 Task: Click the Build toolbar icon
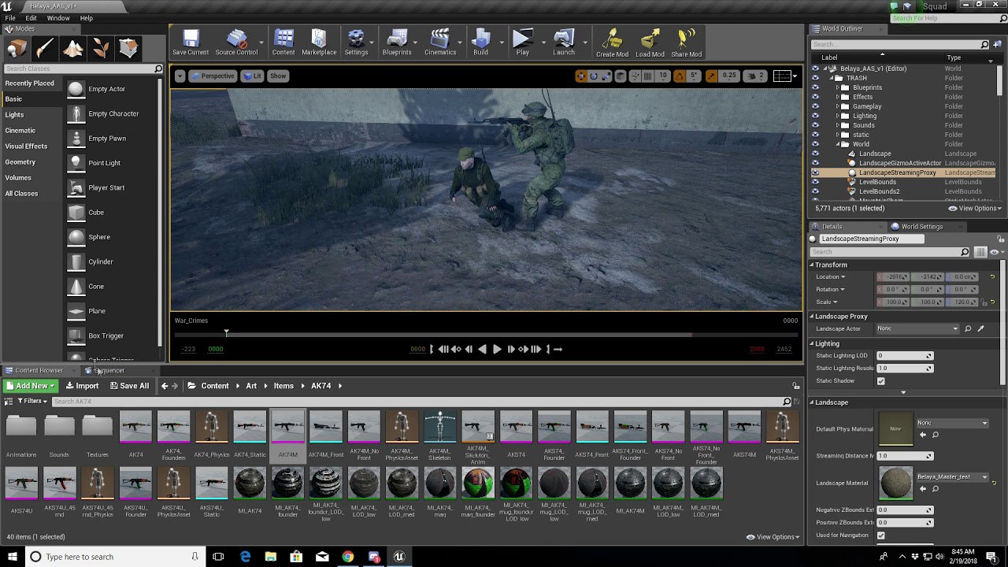(x=480, y=43)
